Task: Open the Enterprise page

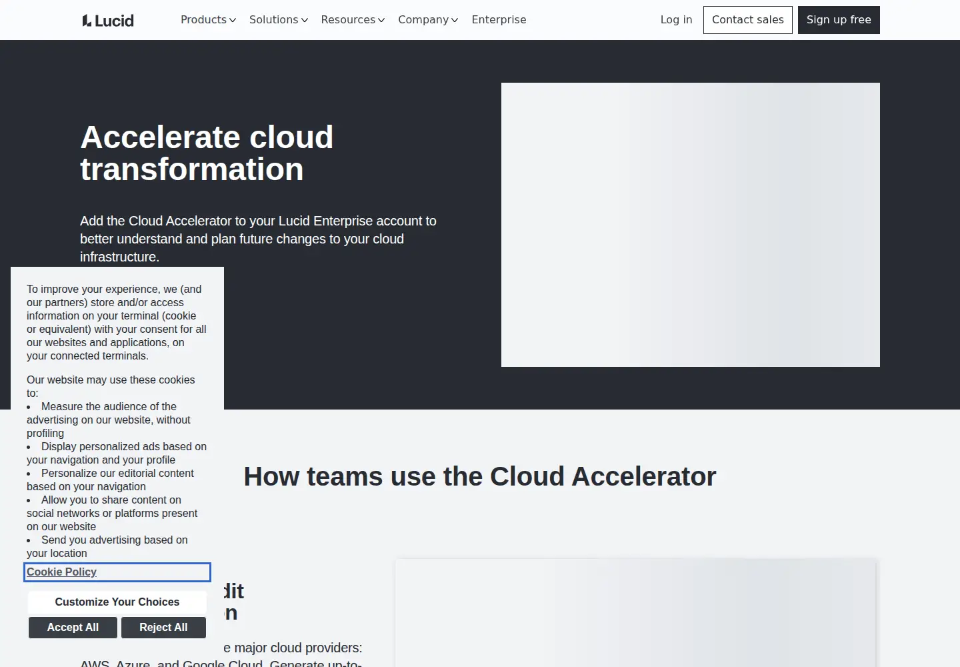Action: (499, 20)
